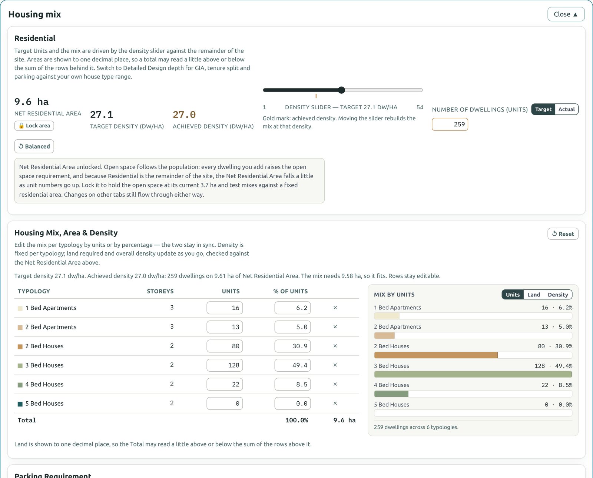Show mix chart by Units
Viewport: 593px width, 478px height.
(513, 295)
